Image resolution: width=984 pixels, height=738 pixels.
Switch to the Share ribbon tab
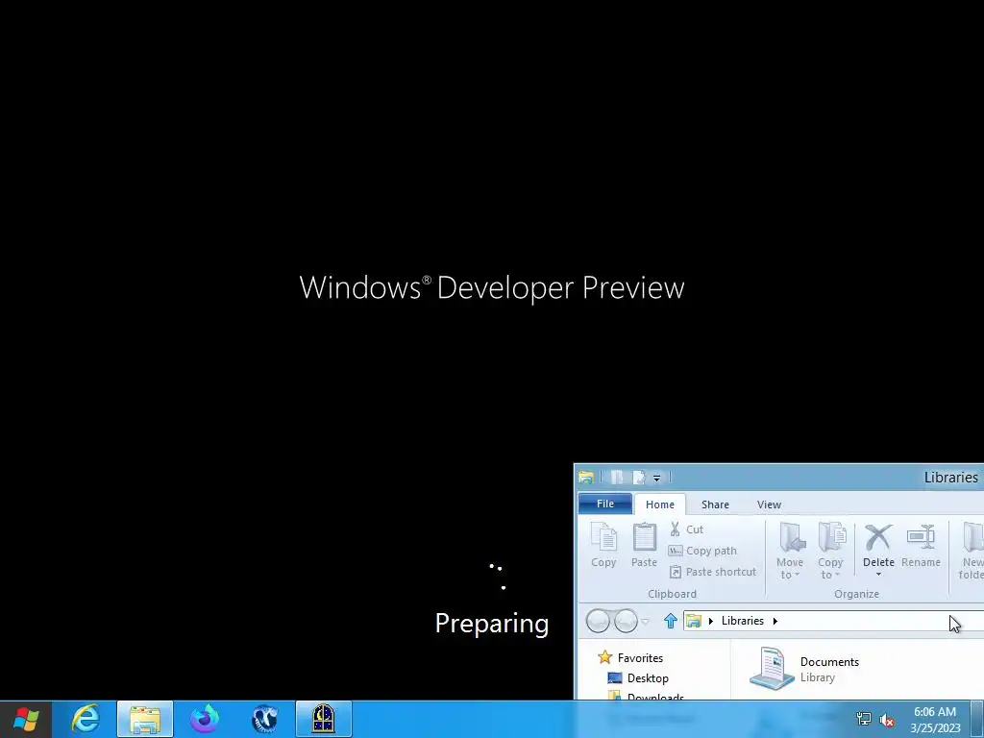tap(715, 504)
